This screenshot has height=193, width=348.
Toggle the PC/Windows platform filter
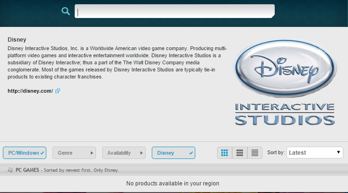click(25, 153)
